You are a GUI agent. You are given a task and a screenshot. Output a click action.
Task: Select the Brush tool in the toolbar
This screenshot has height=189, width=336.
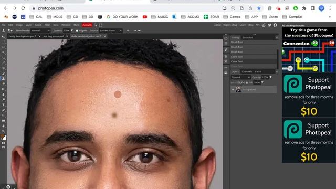point(3,73)
